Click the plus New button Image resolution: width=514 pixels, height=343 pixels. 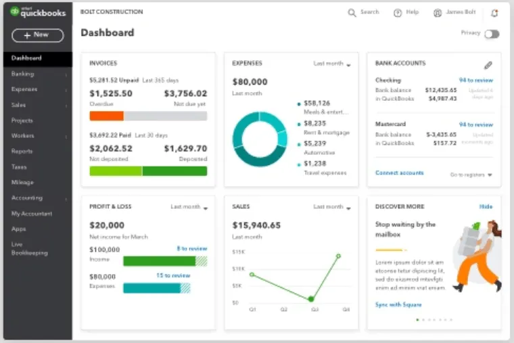[38, 35]
